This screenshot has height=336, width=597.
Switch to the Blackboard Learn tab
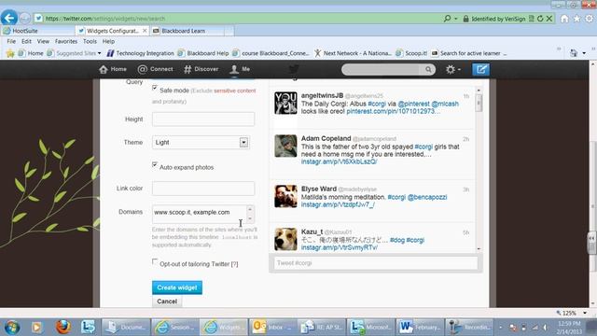pyautogui.click(x=187, y=31)
